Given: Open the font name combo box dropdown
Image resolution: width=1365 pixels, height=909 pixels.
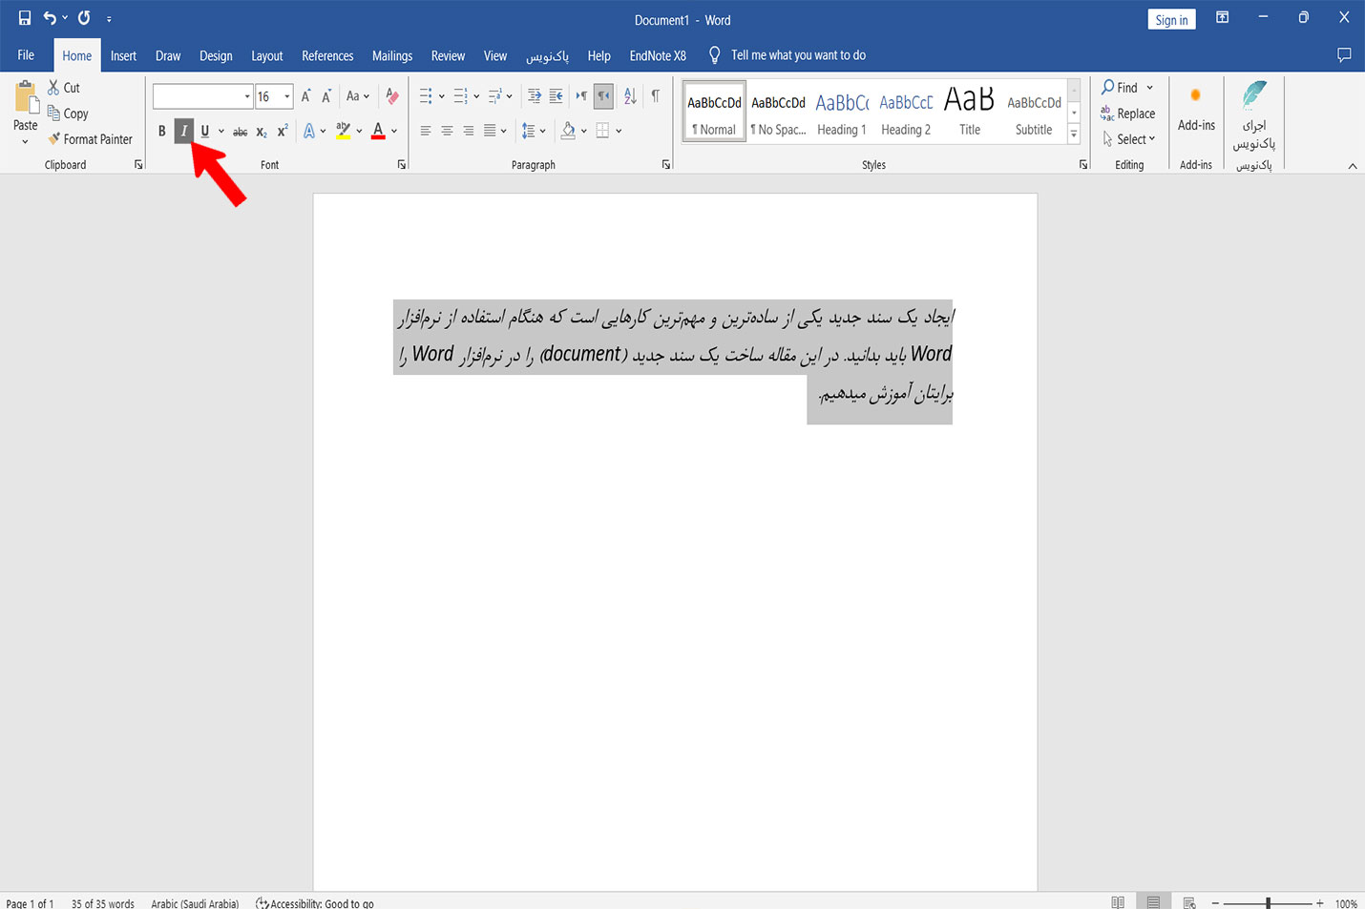Looking at the screenshot, I should point(247,96).
